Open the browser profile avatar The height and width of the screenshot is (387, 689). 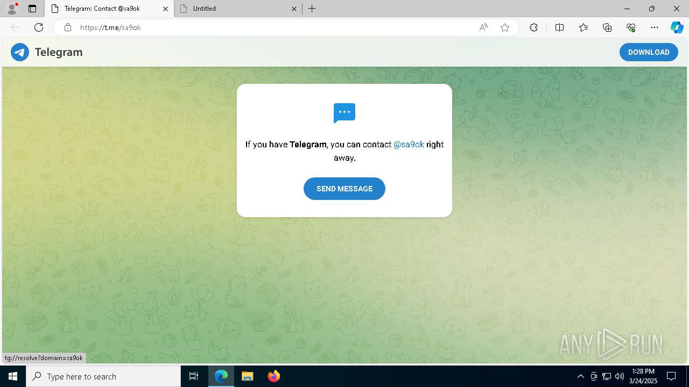click(x=11, y=9)
